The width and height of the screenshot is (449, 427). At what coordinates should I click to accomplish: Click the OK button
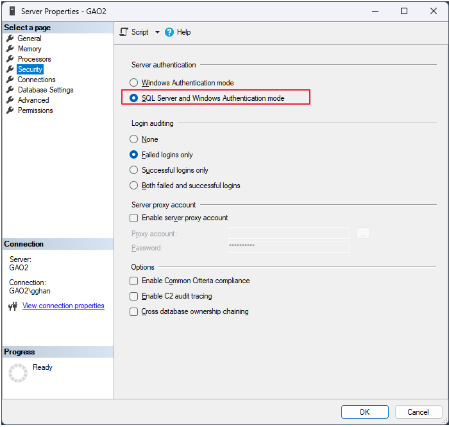point(364,412)
